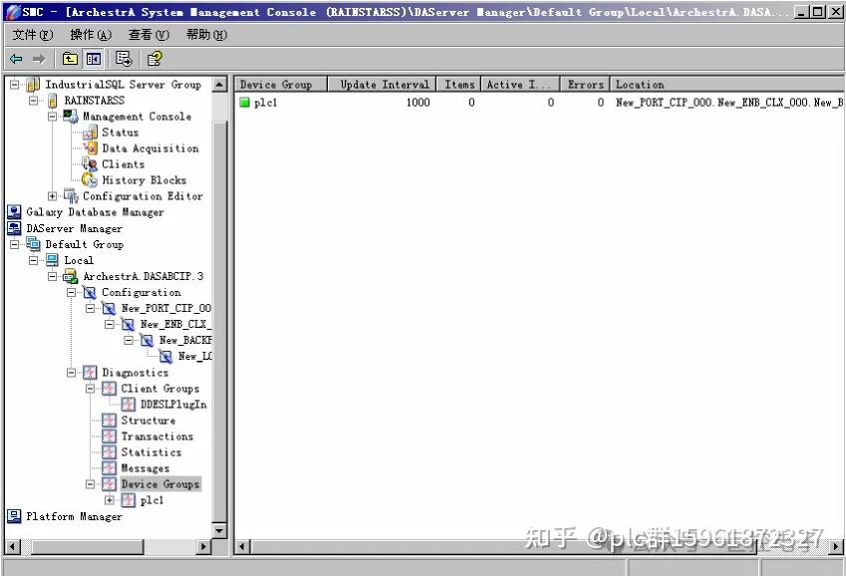Click the Data Acquisition node icon
Screen dimensions: 846x576
pos(91,148)
